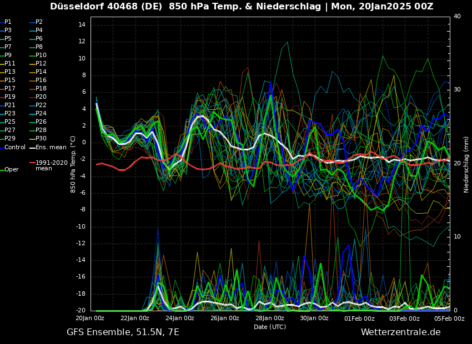This screenshot has height=344, width=472.
Task: Click the Niederschlag (mm) axis label
Action: [x=466, y=164]
